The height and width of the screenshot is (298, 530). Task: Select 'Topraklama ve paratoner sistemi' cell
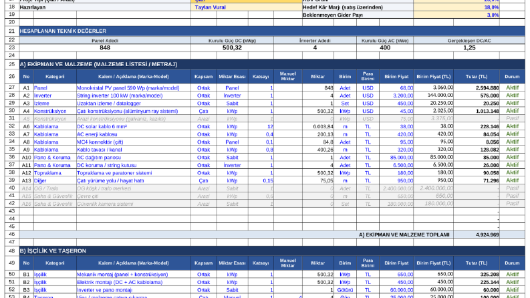point(134,173)
